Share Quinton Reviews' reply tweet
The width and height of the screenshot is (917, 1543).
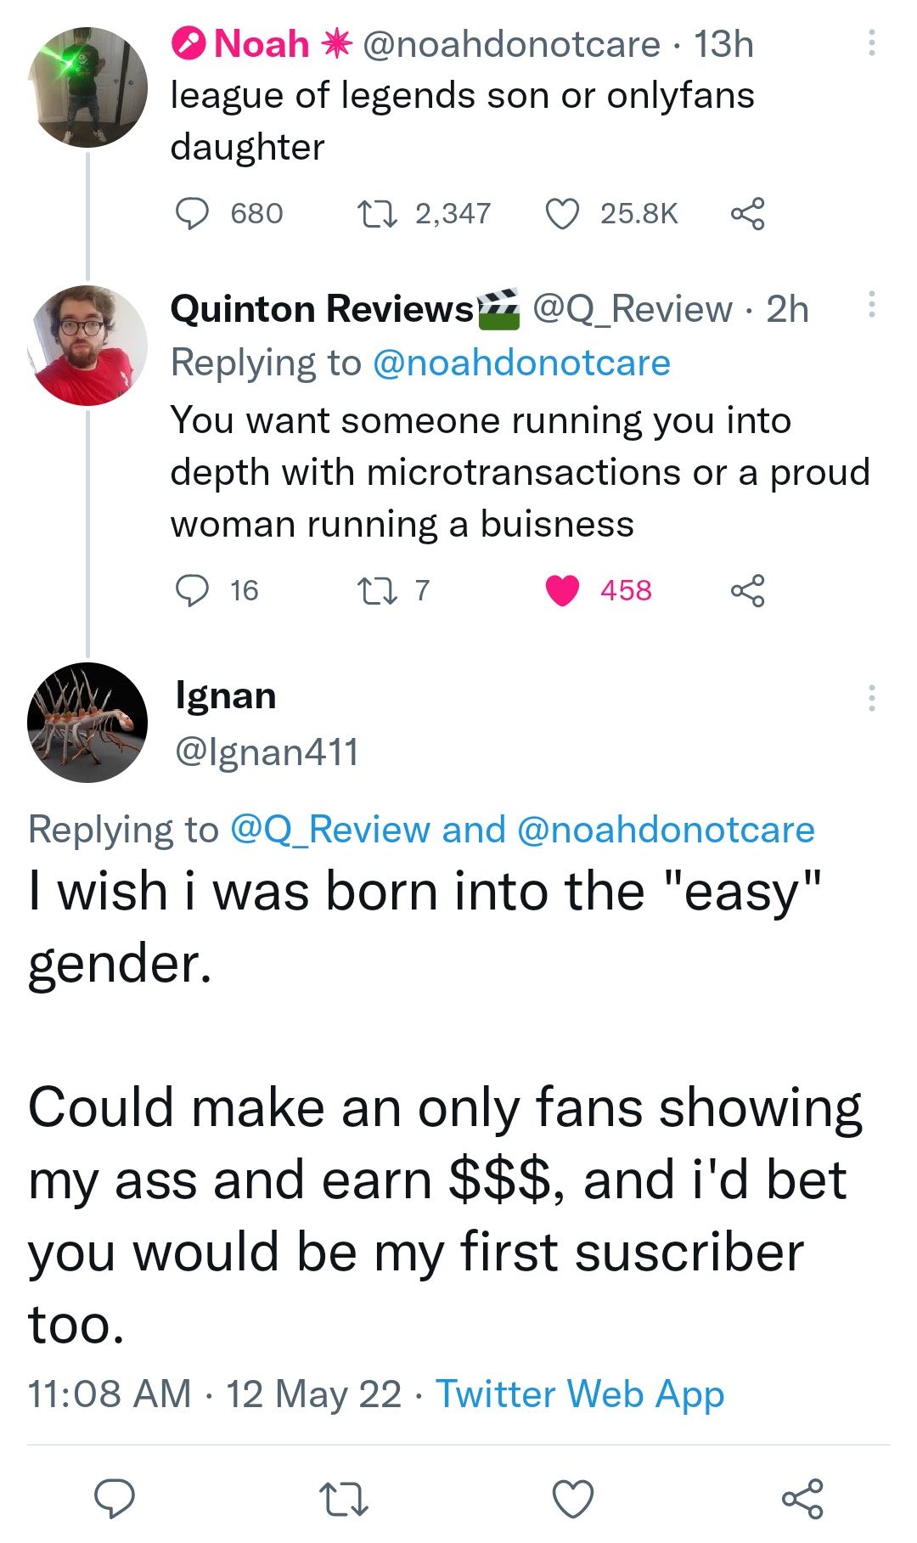[x=747, y=590]
